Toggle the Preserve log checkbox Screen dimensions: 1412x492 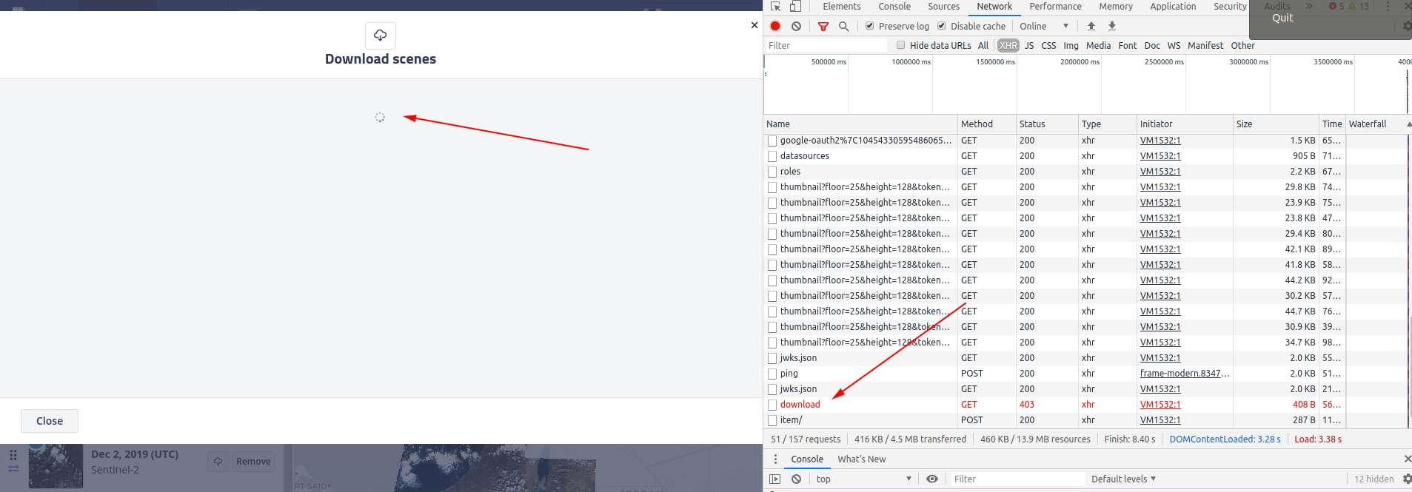point(870,26)
